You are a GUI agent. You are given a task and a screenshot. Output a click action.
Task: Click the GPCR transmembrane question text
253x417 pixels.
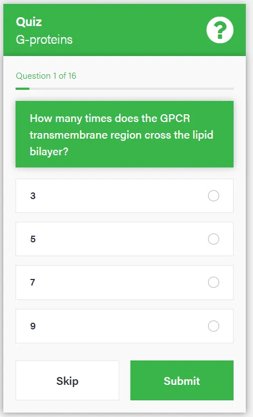coord(122,135)
